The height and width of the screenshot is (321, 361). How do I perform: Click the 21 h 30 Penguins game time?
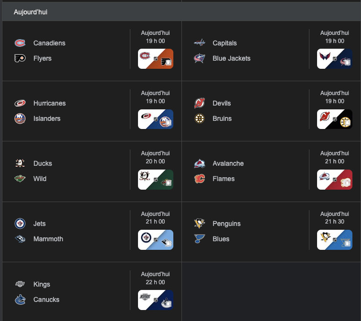click(x=335, y=222)
